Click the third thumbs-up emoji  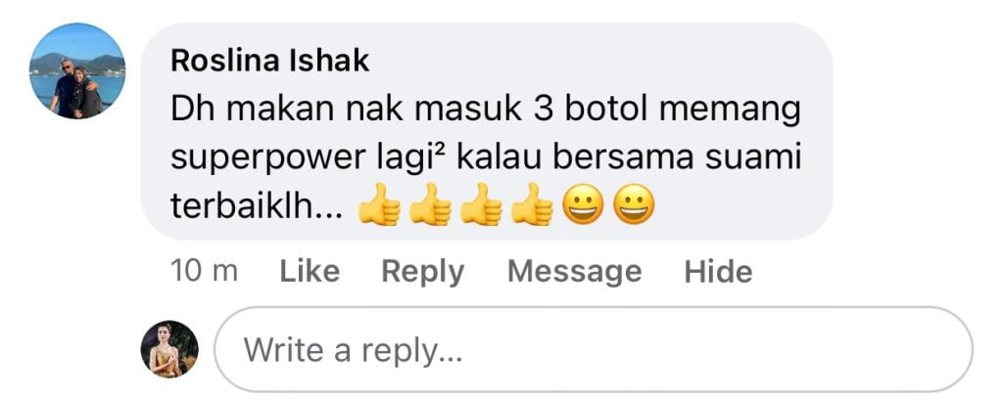coord(481,205)
